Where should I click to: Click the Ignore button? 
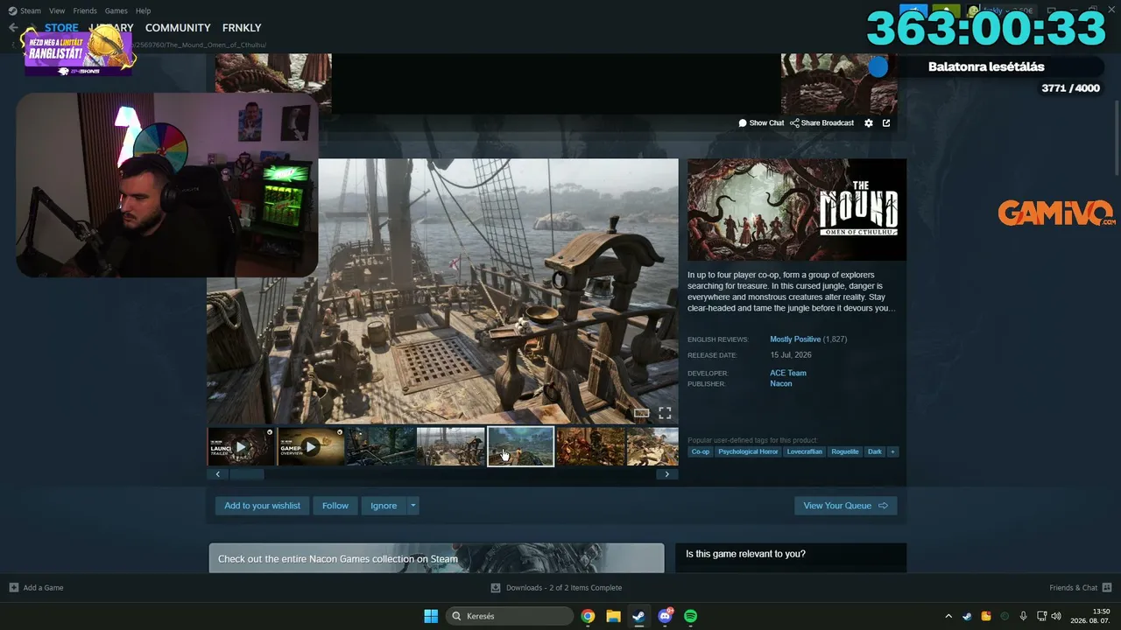pos(384,506)
